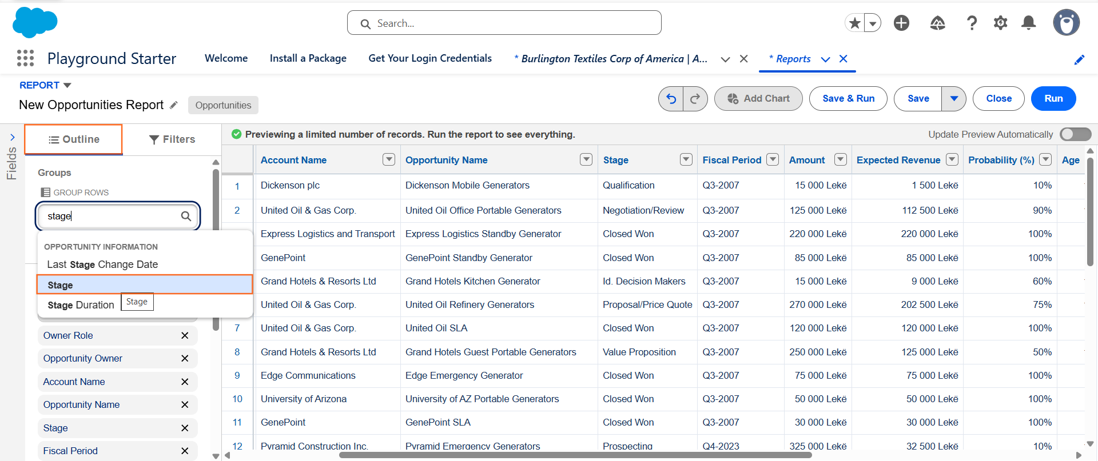Viewport: 1098px width, 461px height.
Task: Click the Redo arrow button
Action: 695,99
